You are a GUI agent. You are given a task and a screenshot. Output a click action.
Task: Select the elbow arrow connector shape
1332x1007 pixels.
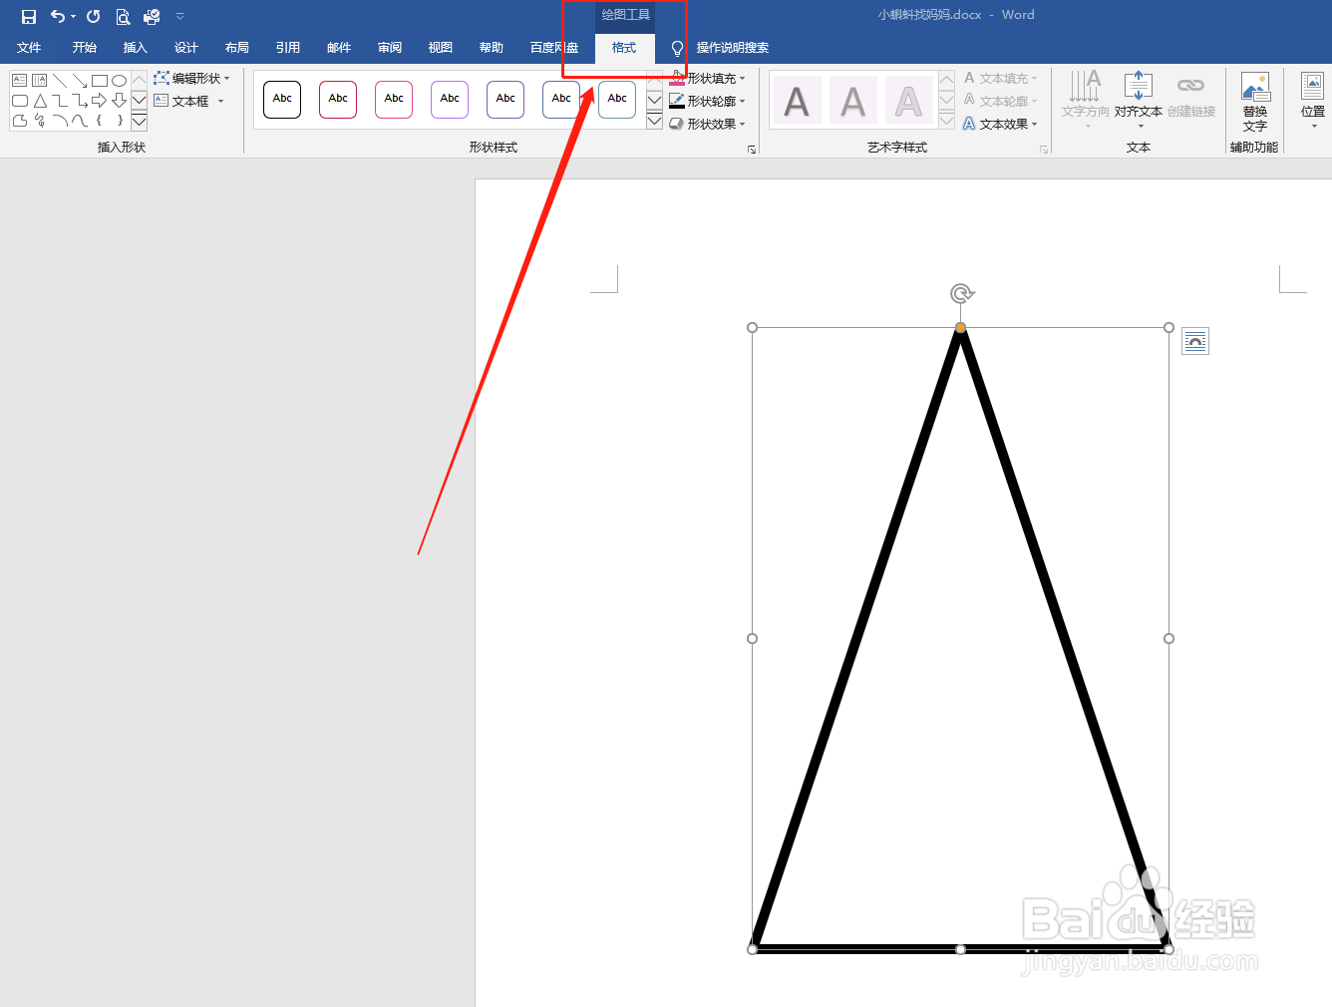(x=80, y=101)
